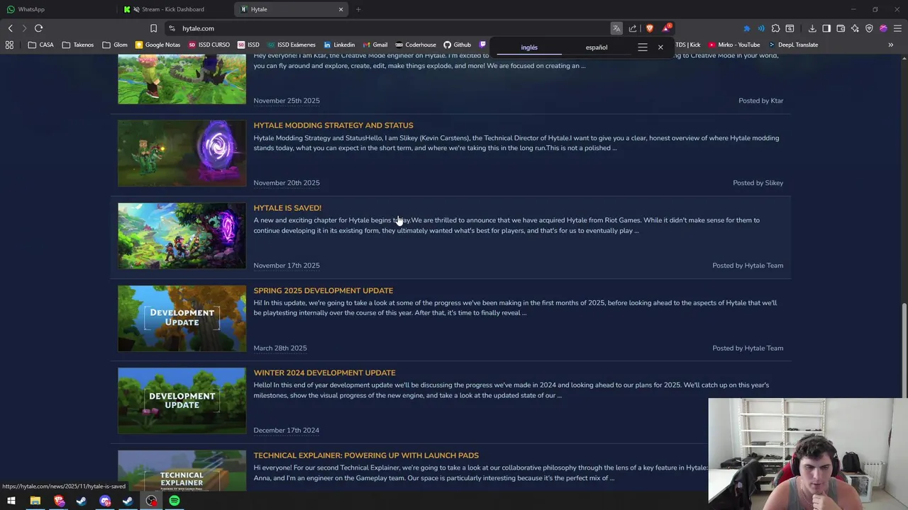
Task: Open the Brave Wallet icon
Action: pyautogui.click(x=841, y=28)
